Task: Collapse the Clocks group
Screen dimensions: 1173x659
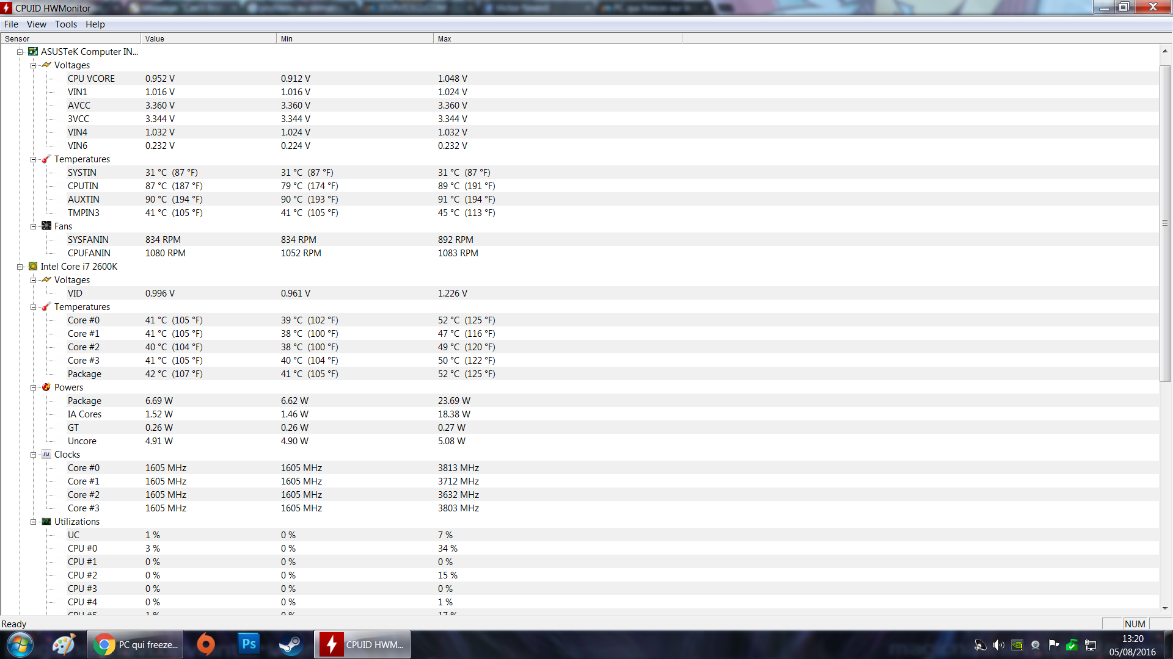Action: (34, 455)
